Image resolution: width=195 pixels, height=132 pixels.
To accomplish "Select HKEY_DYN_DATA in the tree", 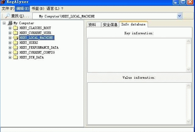I will click(x=32, y=57).
